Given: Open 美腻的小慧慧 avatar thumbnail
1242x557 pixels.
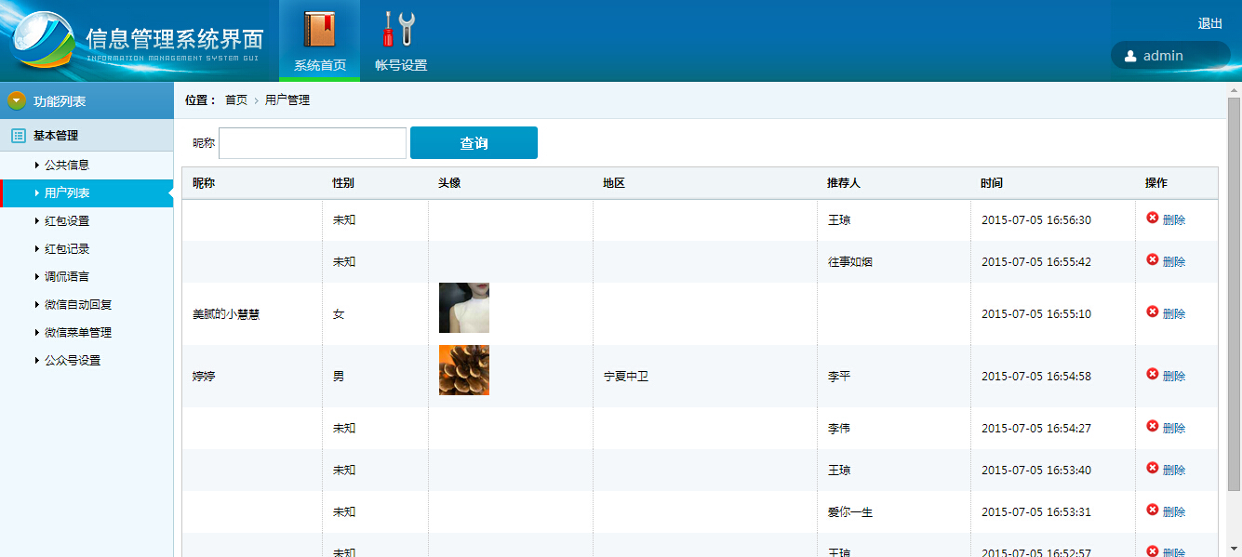Looking at the screenshot, I should [x=463, y=308].
